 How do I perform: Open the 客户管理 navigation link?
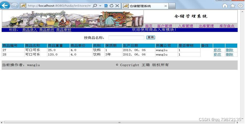164,26
